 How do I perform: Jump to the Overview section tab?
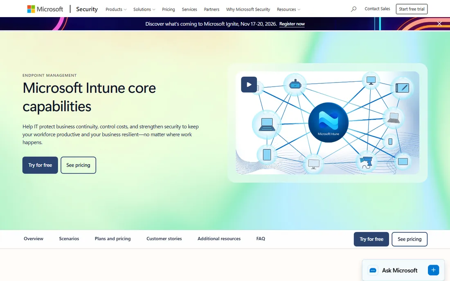click(34, 239)
